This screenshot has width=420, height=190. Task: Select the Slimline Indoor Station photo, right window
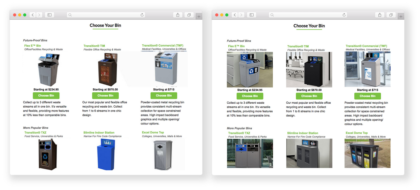309,153
